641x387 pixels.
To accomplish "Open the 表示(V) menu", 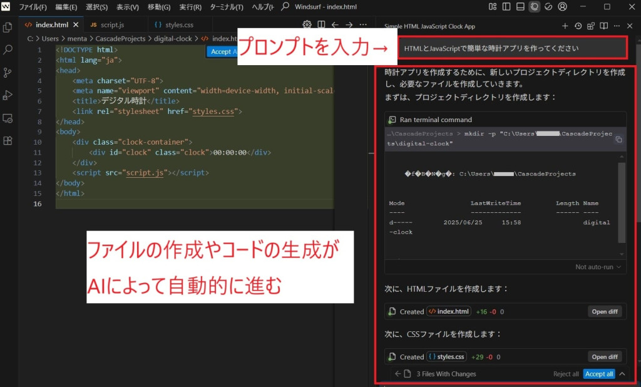I will (128, 6).
